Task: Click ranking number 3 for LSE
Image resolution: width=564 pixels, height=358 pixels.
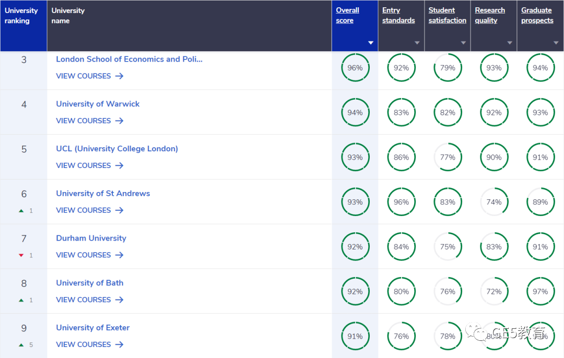Action: click(23, 59)
